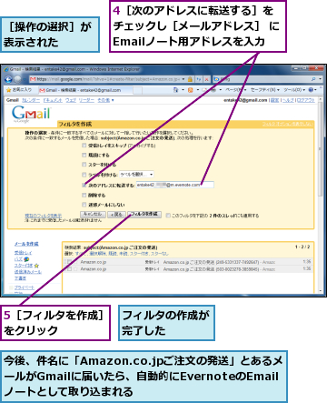The width and height of the screenshot is (327, 403).
Task: Click the forwarding email address field
Action: (x=175, y=185)
